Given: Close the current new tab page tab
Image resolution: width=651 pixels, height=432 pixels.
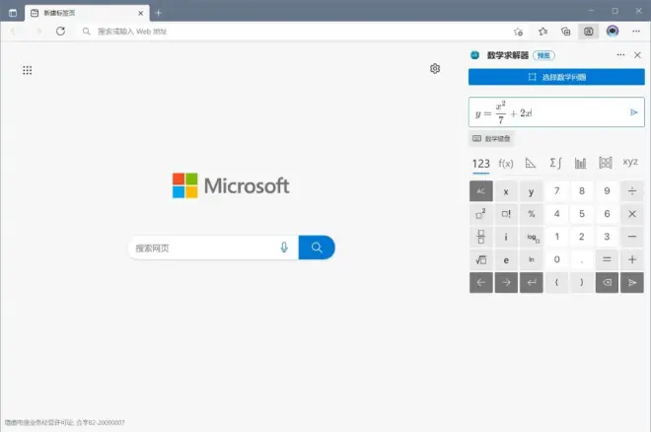Looking at the screenshot, I should (x=140, y=13).
